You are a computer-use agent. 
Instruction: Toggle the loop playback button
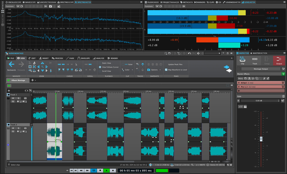click(x=93, y=171)
